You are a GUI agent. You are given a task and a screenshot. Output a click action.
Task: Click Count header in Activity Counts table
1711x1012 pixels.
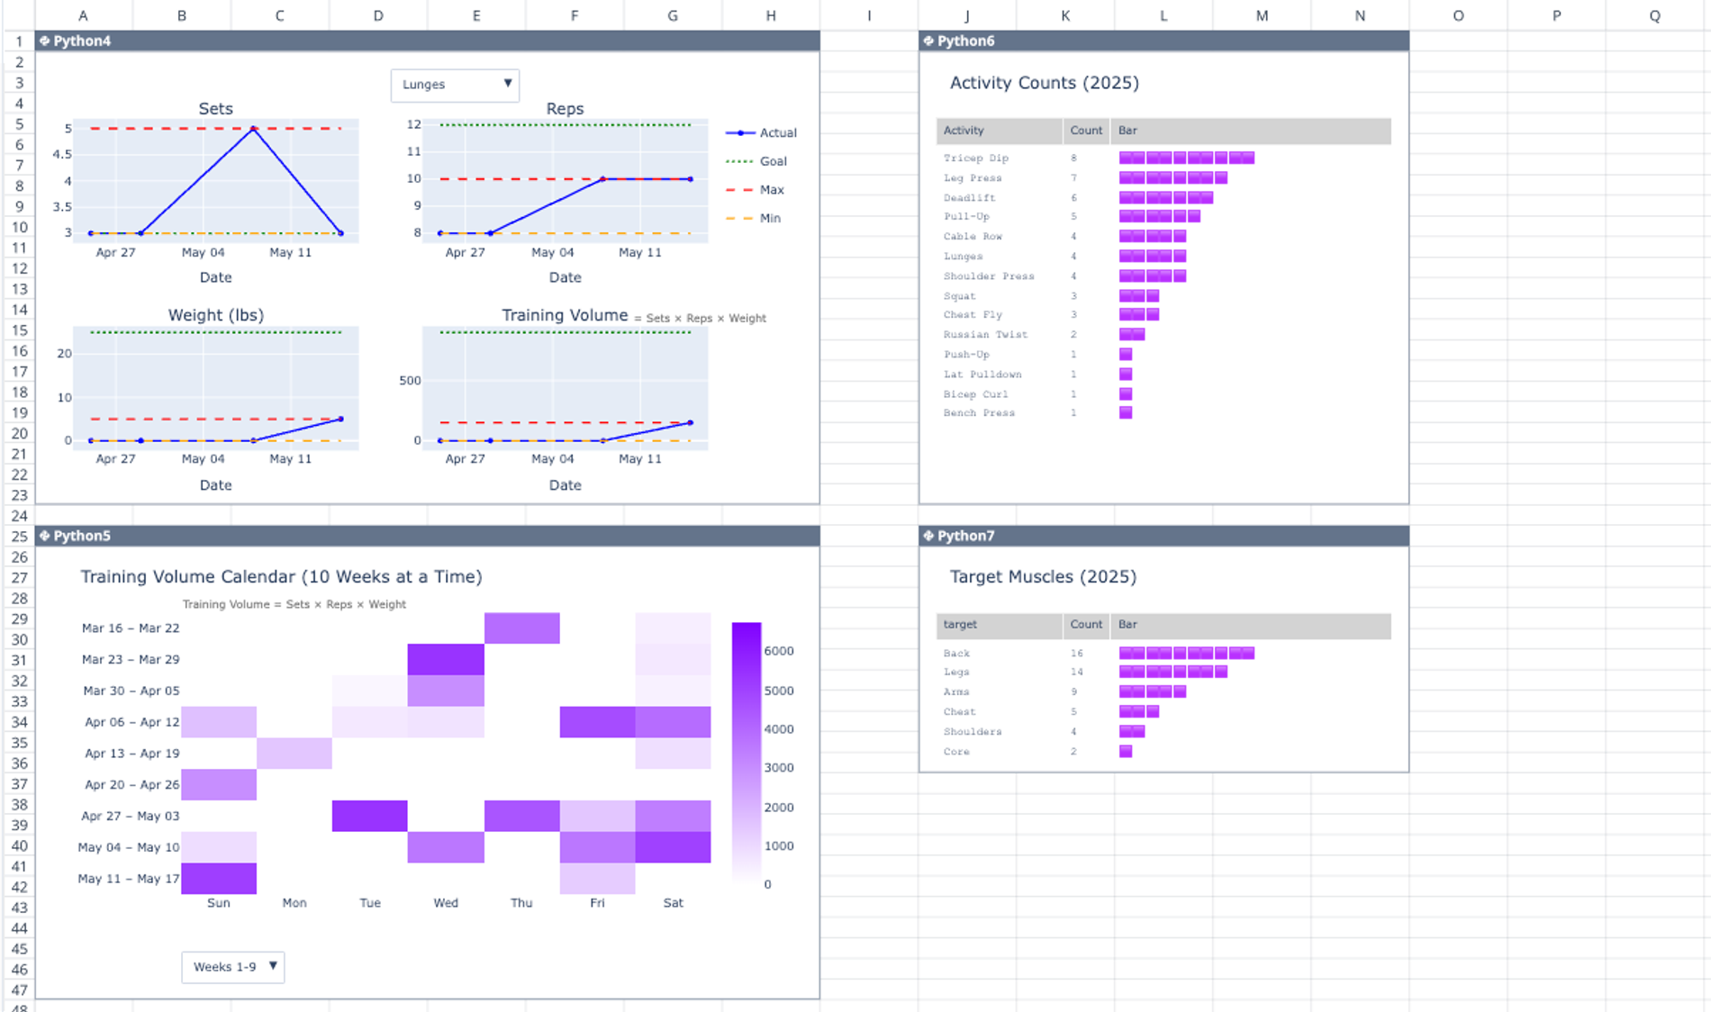pos(1086,131)
